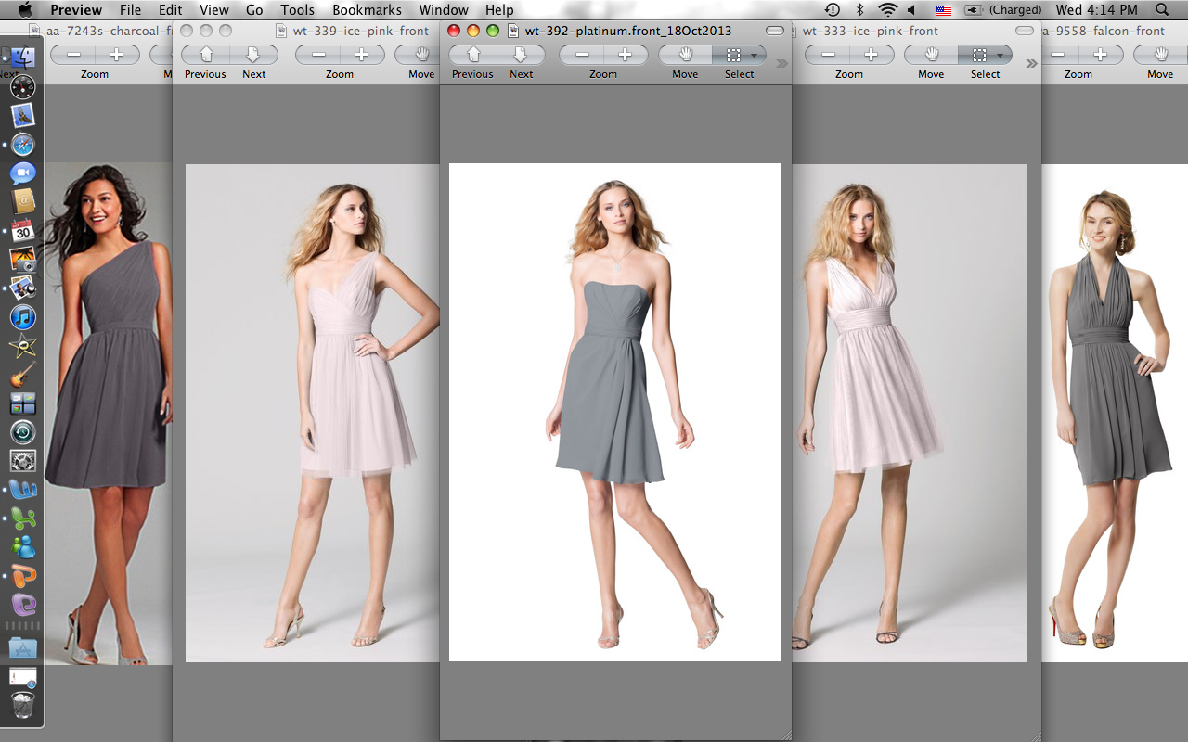Viewport: 1188px width, 742px height.
Task: Open the Bookmarks menu
Action: pos(367,10)
